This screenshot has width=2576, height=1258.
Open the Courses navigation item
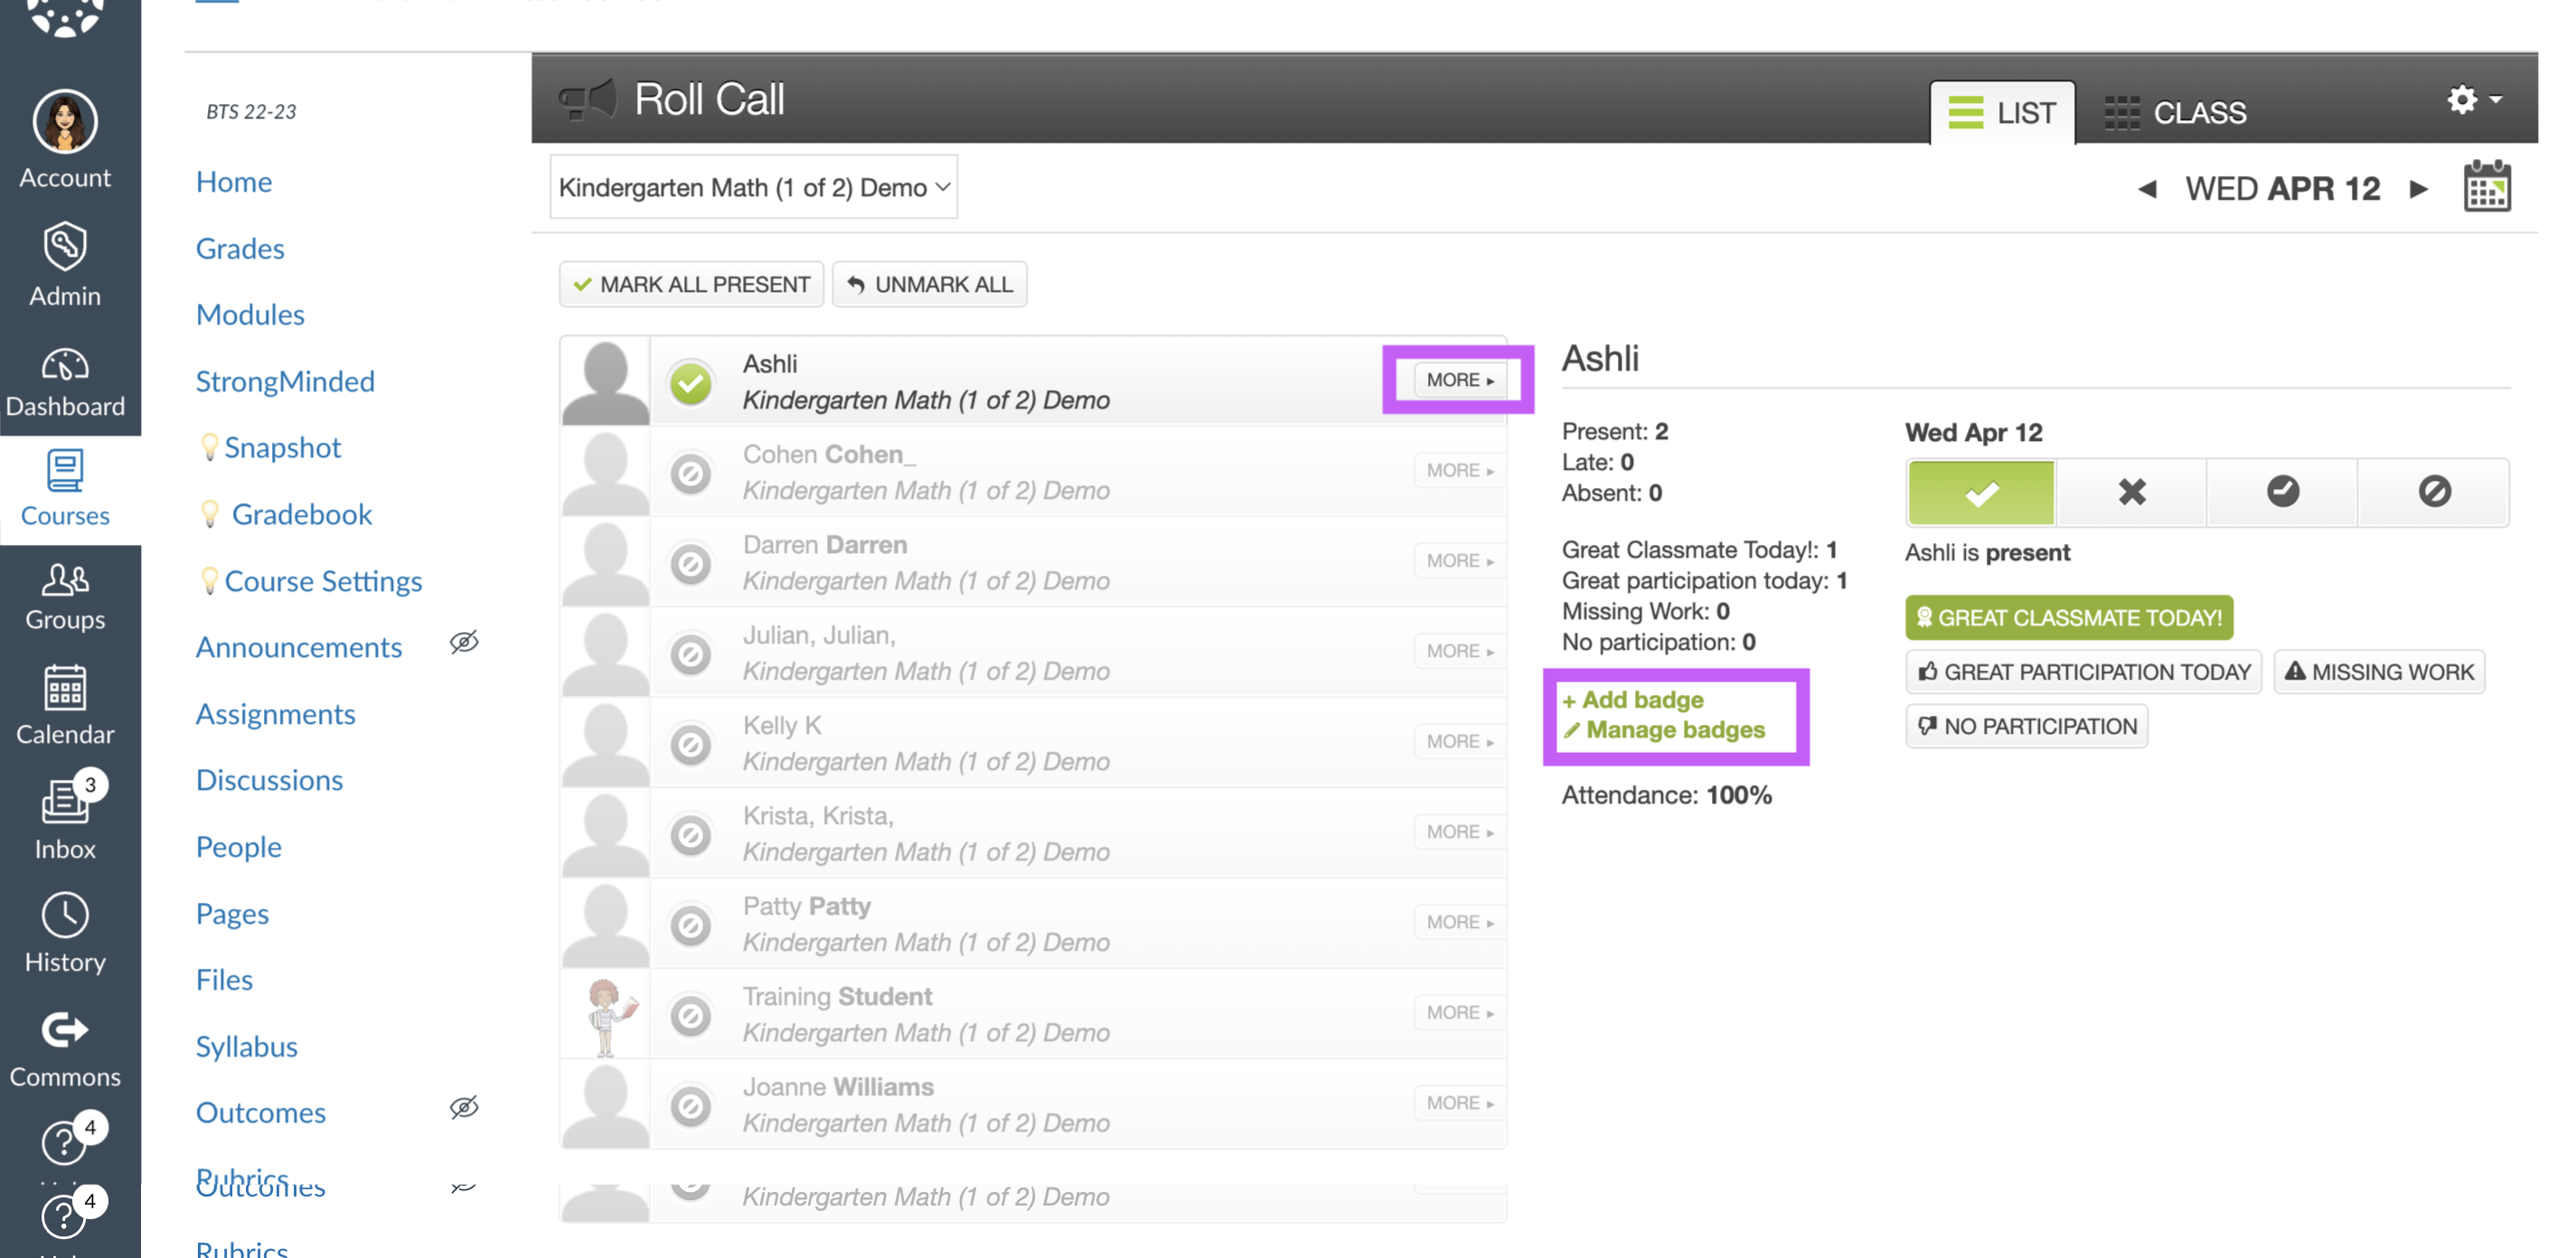tap(65, 490)
